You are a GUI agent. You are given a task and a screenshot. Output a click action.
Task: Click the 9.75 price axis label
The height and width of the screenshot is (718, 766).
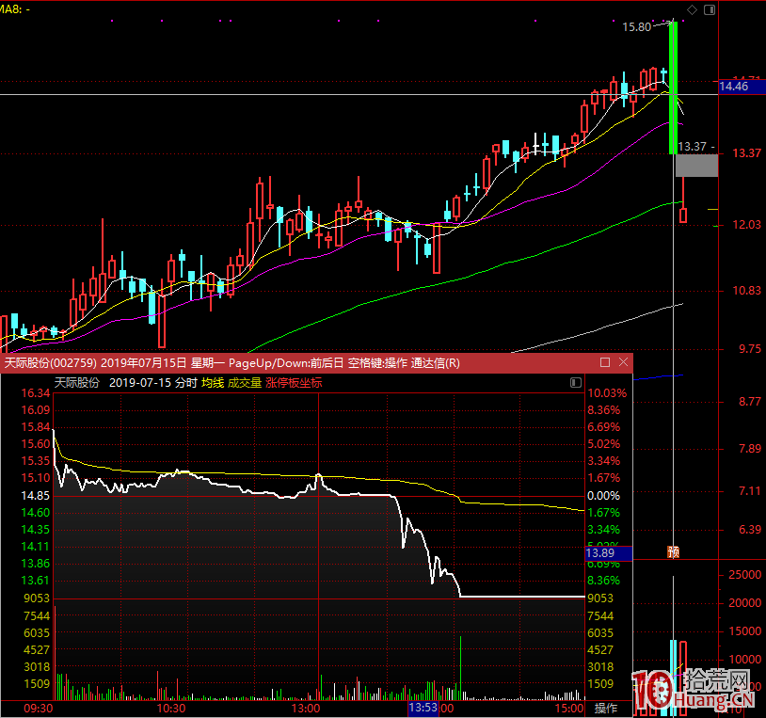point(750,349)
